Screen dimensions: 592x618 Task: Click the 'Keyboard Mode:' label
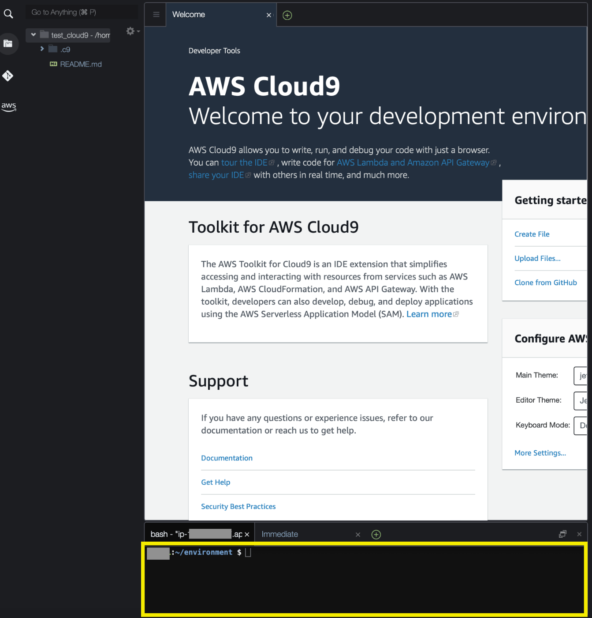(x=543, y=425)
